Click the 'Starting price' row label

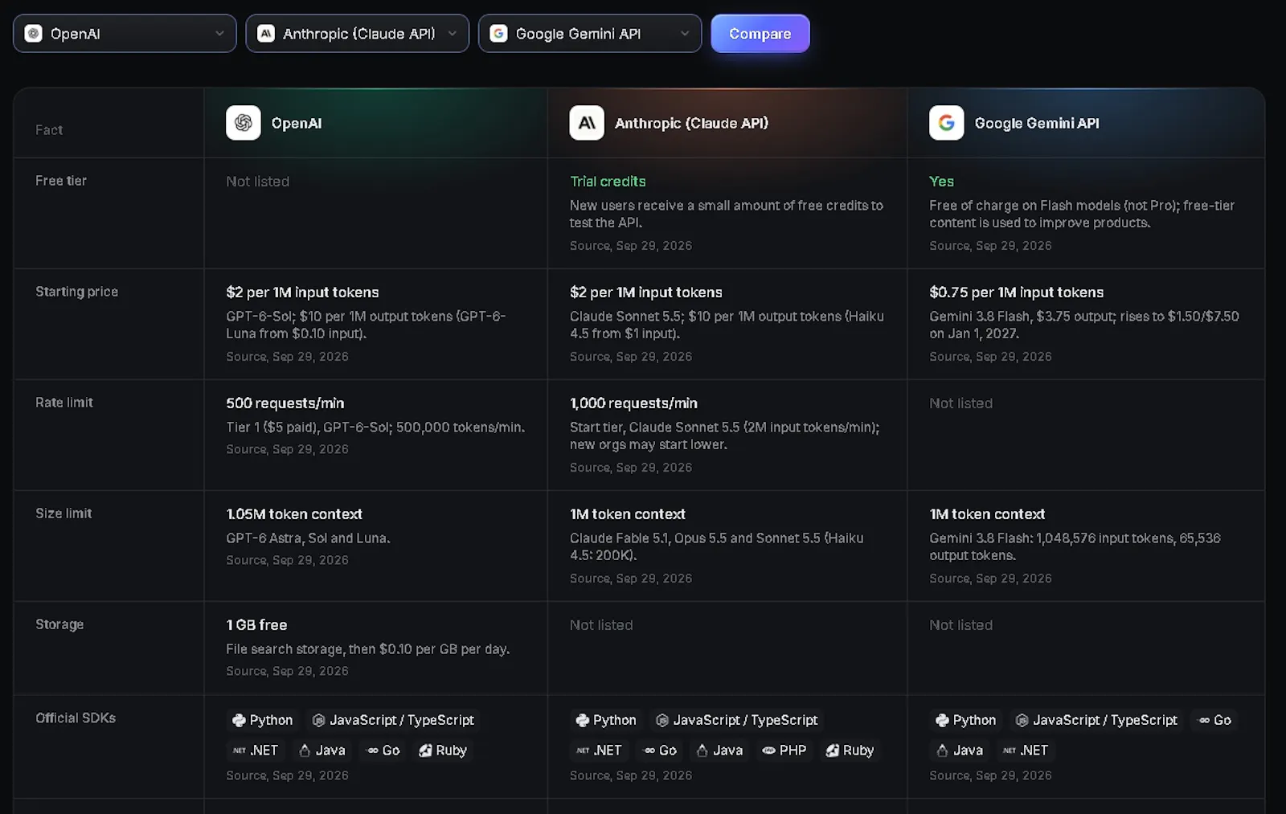[x=76, y=292]
